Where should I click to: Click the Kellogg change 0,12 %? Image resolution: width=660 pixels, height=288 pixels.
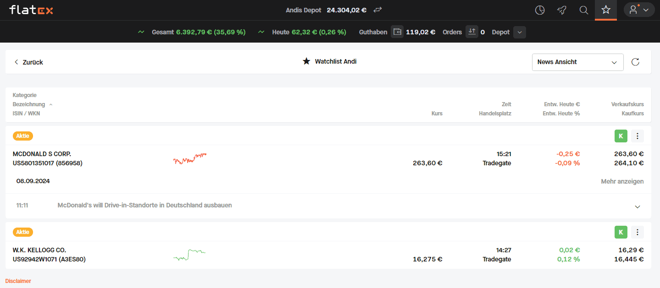coord(569,259)
